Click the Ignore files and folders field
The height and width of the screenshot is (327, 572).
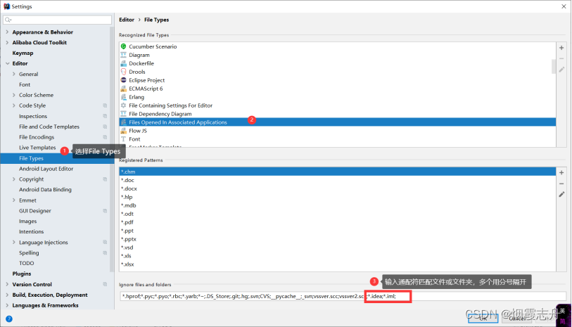343,296
